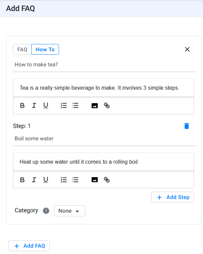
Task: Toggle italic in the tea description toolbar
Action: coord(34,105)
